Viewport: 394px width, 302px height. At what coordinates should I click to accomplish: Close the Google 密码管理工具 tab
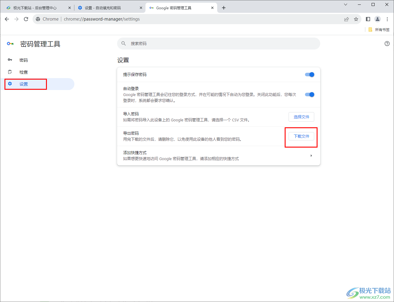(x=212, y=8)
